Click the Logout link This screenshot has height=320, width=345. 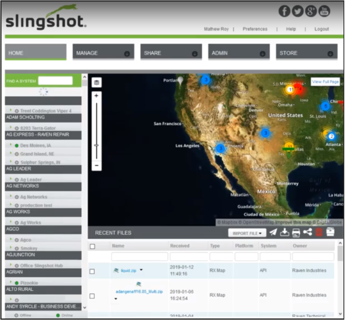tap(322, 29)
